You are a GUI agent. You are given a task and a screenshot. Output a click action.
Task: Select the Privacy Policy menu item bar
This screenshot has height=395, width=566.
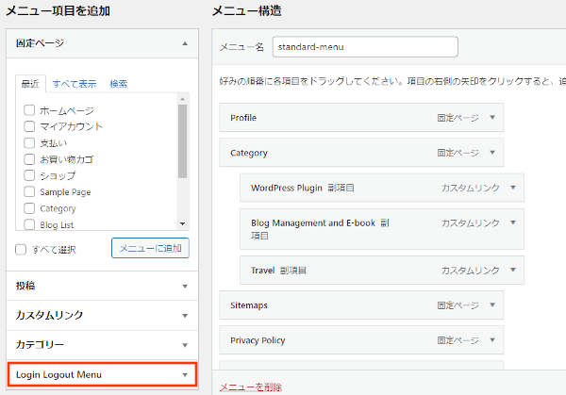361,340
